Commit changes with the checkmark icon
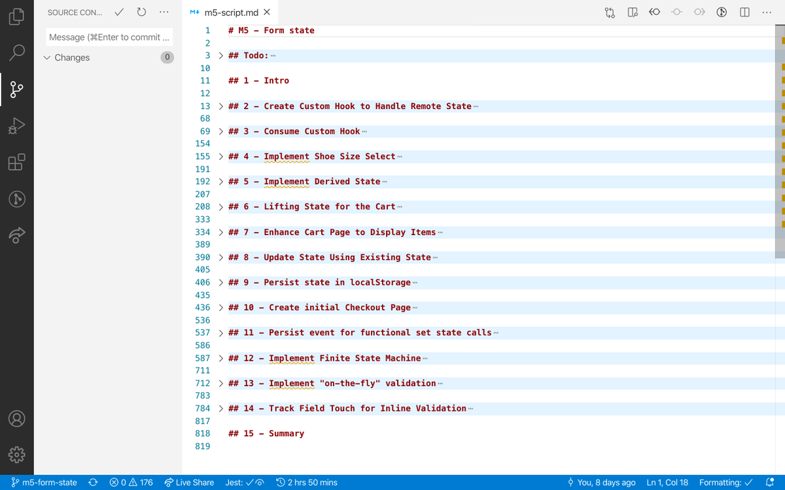 tap(119, 12)
